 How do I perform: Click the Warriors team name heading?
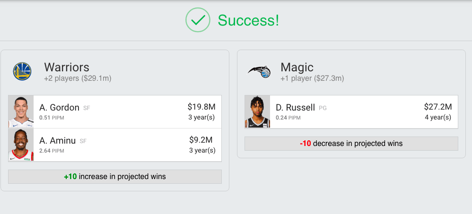click(67, 67)
